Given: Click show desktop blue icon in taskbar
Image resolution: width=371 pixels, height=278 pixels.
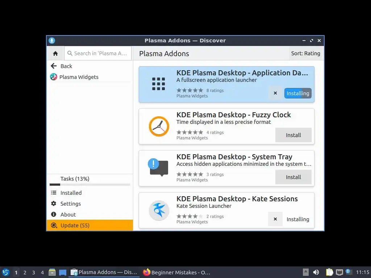Looking at the screenshot, I should (63, 273).
